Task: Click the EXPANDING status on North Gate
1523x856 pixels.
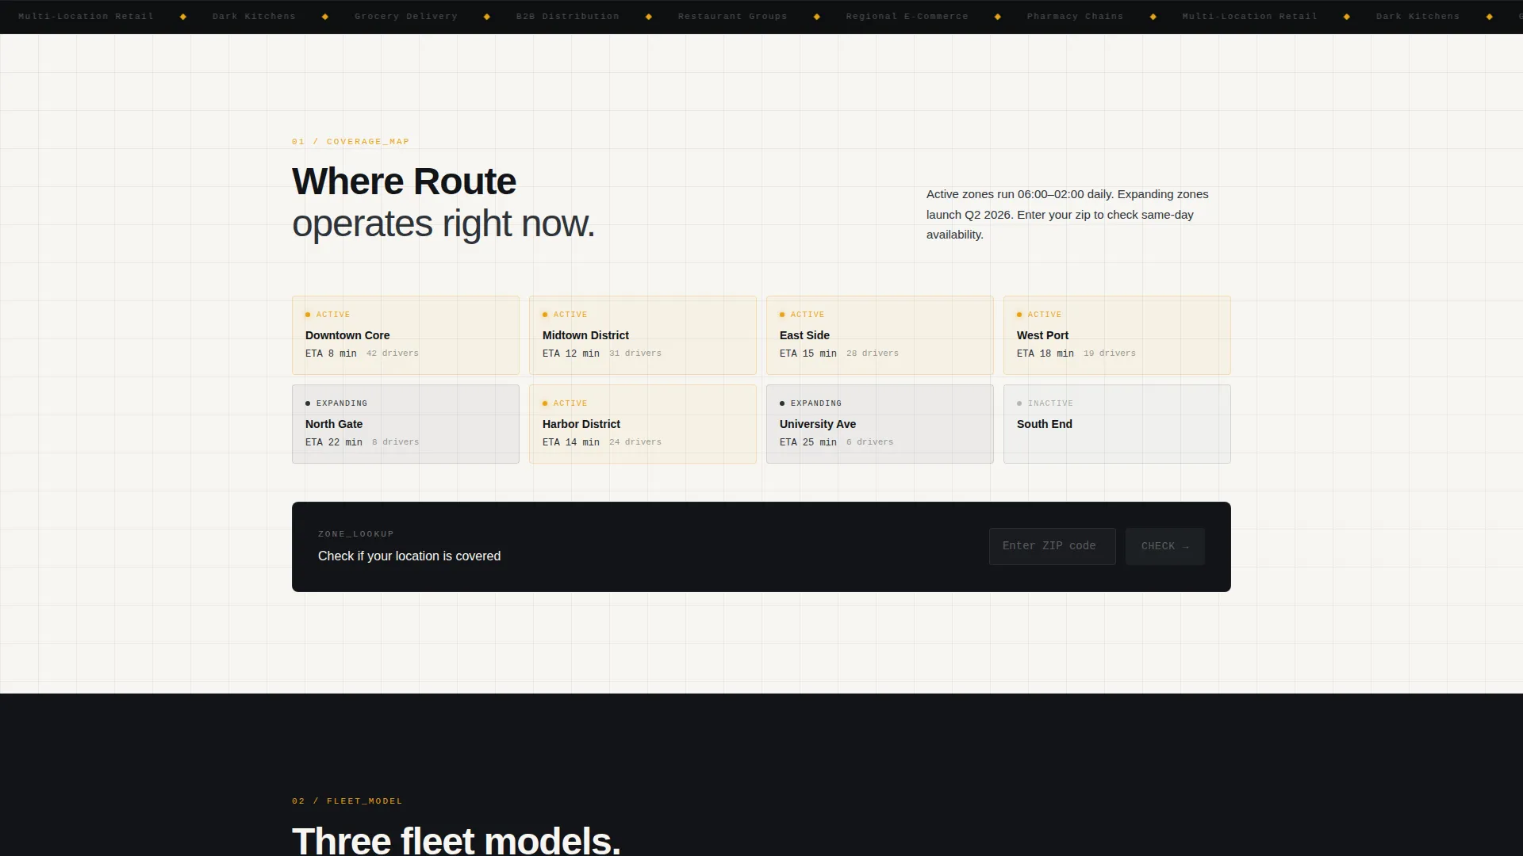Action: (x=342, y=403)
